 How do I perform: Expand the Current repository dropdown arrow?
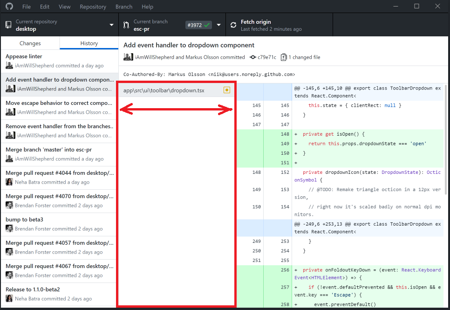(112, 25)
